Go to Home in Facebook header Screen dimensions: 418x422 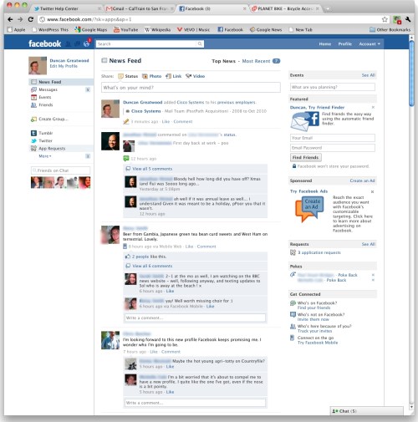click(325, 43)
